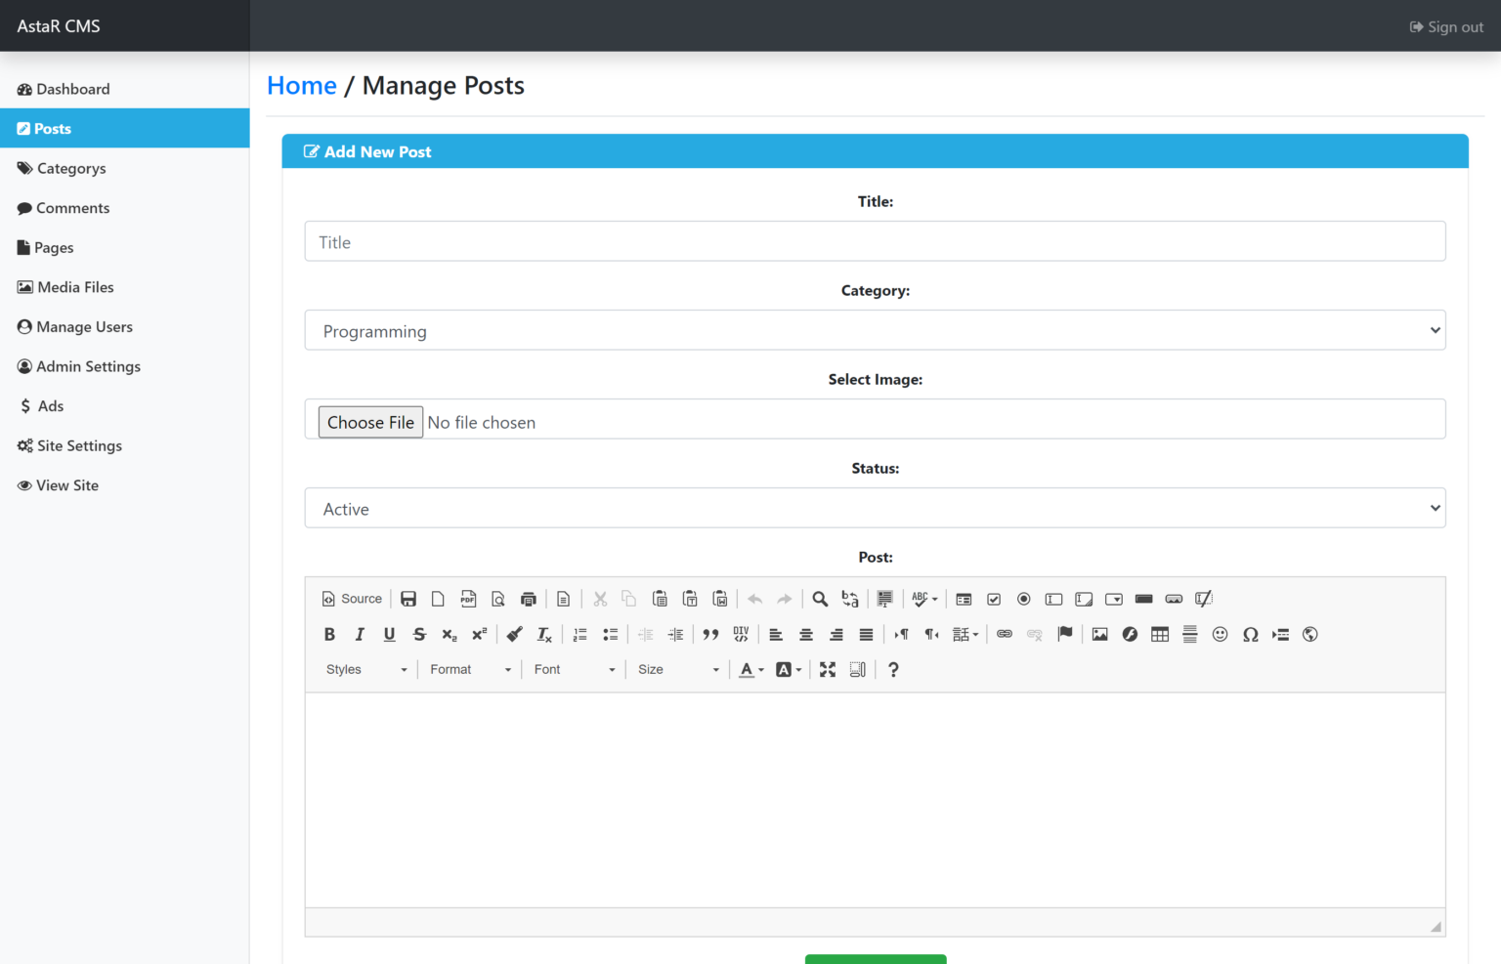
Task: Click the Save icon in editor toolbar
Action: [408, 599]
